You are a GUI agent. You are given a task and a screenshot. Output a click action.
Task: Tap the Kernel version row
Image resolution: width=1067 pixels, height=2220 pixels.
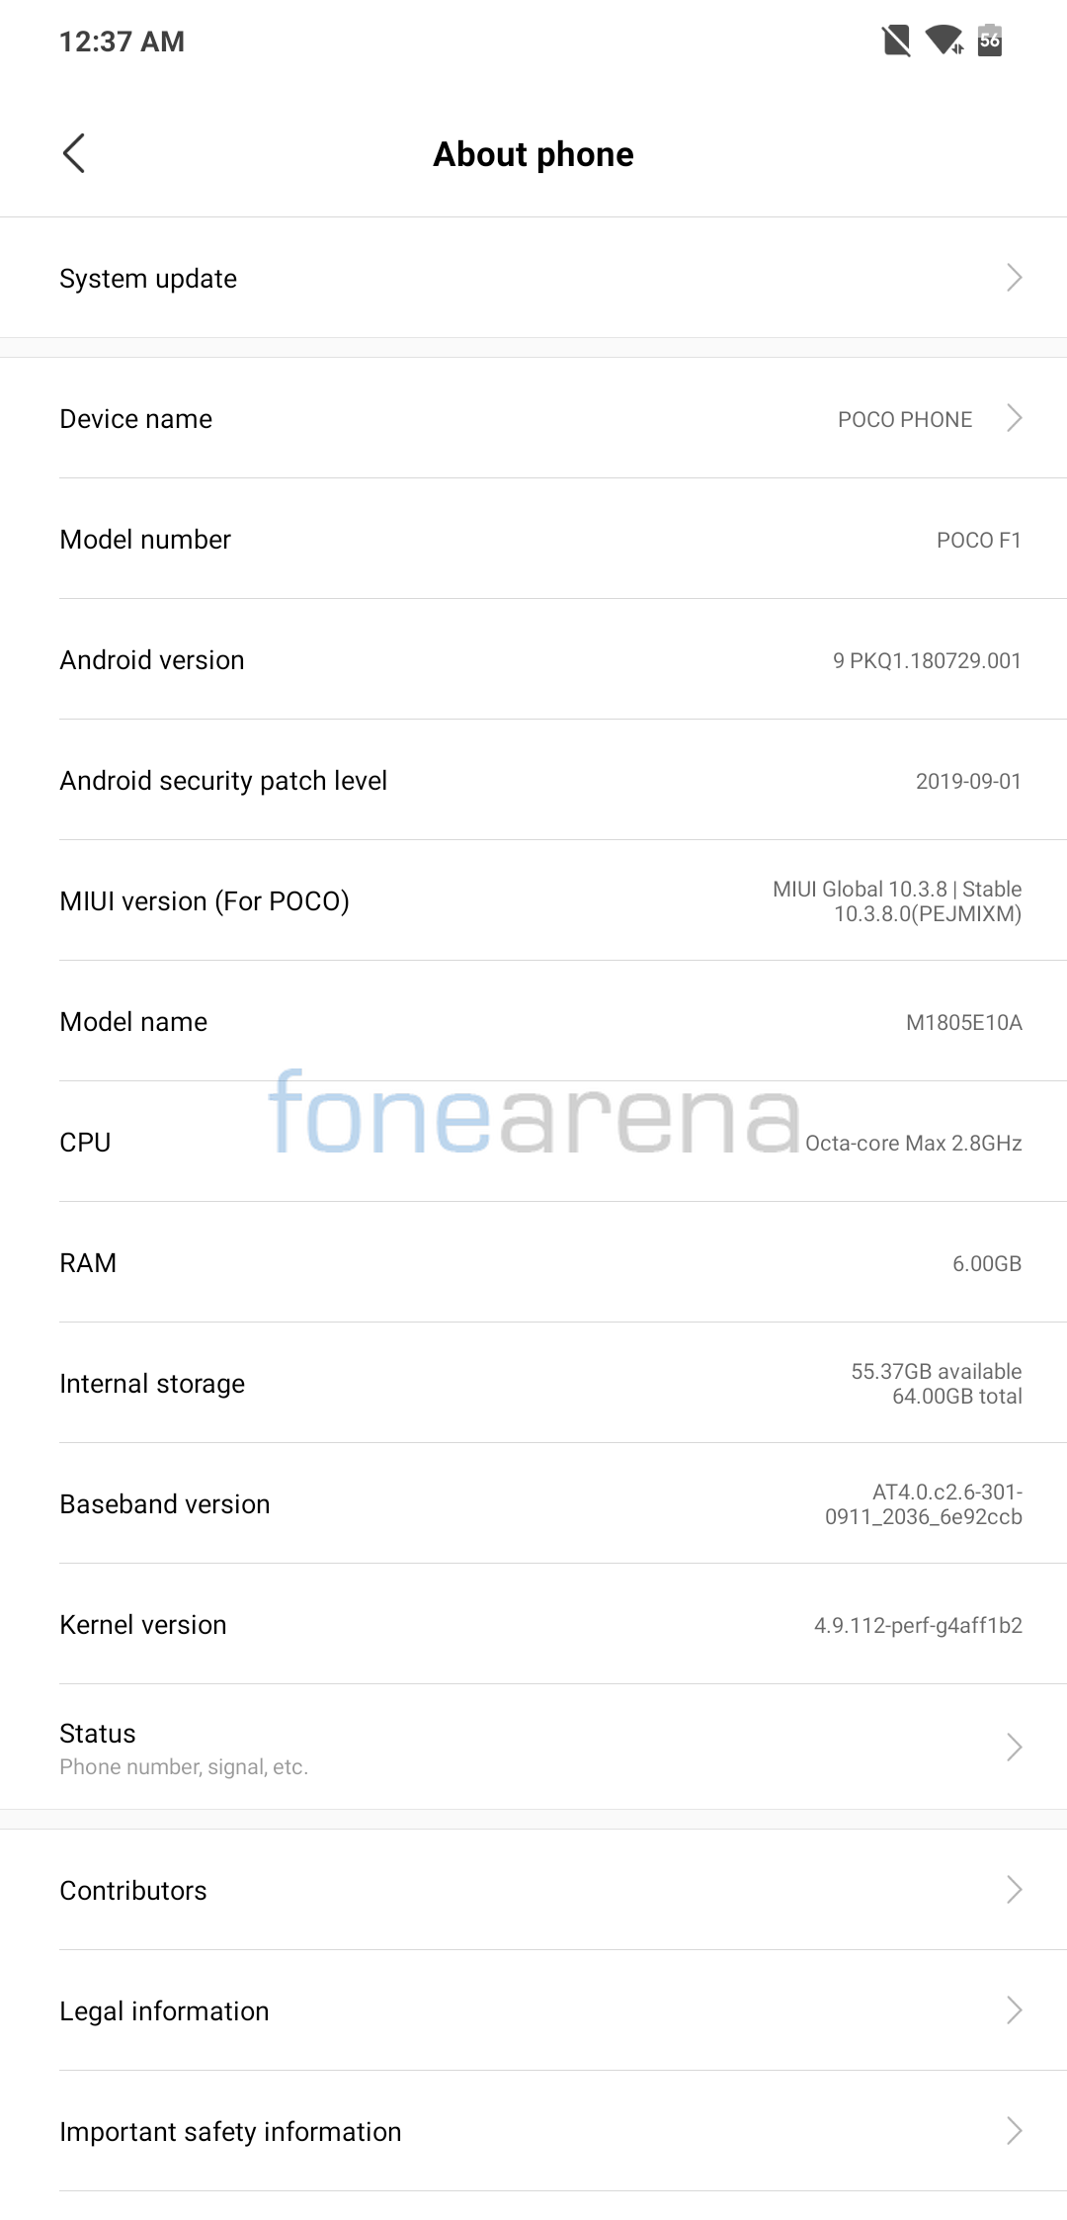(x=533, y=1624)
